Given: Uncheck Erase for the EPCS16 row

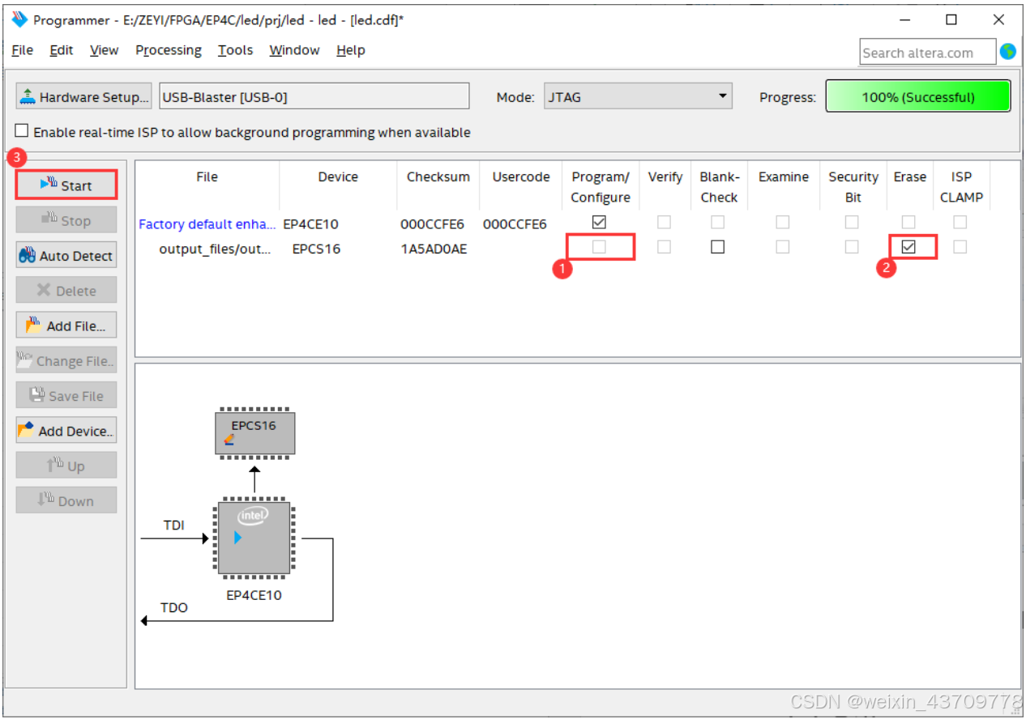Looking at the screenshot, I should 908,247.
